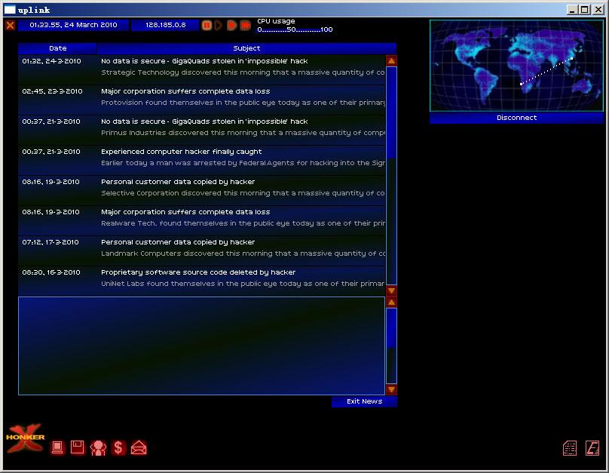The width and height of the screenshot is (609, 473).
Task: Set normal speed with the outlined play arrow
Action: click(x=218, y=25)
